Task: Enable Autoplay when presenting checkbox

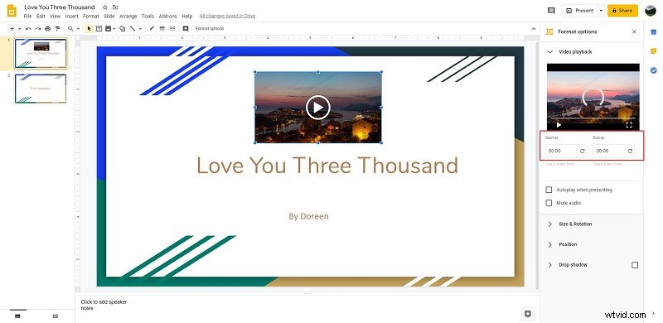Action: click(549, 190)
